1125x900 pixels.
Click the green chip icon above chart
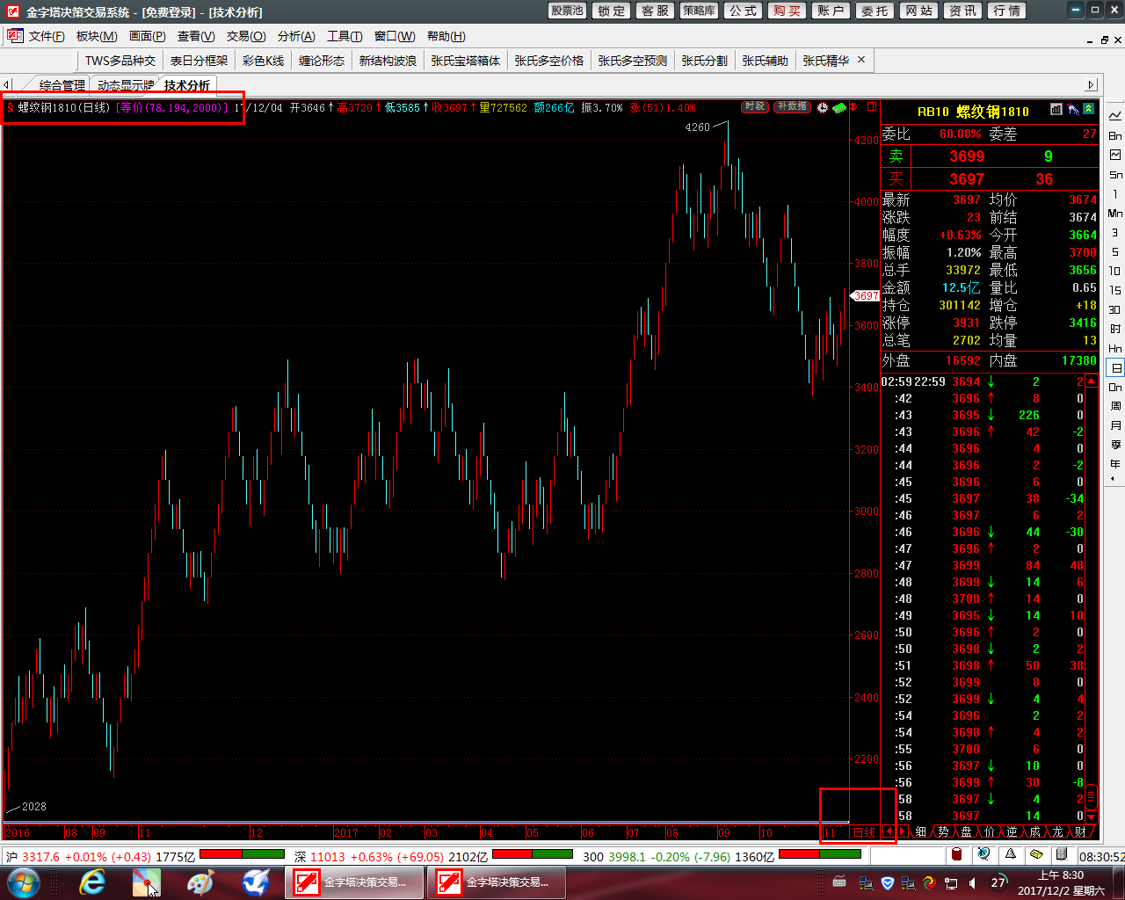pyautogui.click(x=839, y=107)
